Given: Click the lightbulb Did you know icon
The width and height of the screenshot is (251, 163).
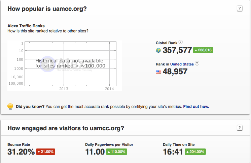Looking at the screenshot, I should [10, 106].
